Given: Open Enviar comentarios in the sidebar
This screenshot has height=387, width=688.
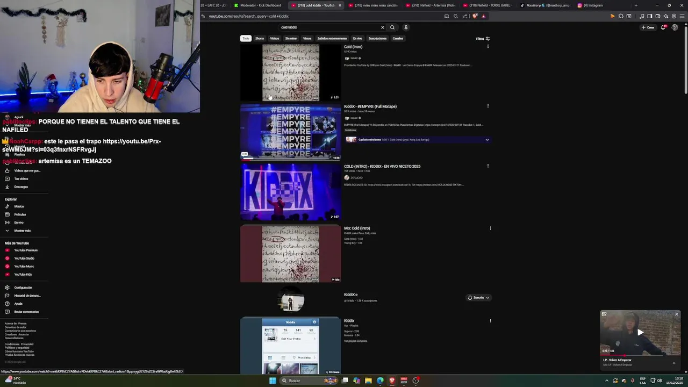Looking at the screenshot, I should click(26, 312).
